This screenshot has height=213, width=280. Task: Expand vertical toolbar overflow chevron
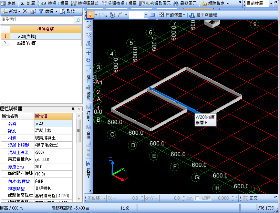(90, 191)
